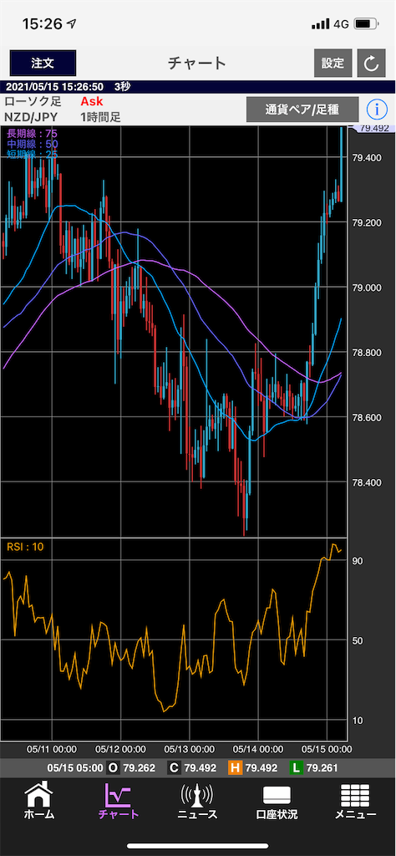The height and width of the screenshot is (856, 396).
Task: Tap the 注文 order button
Action: (43, 63)
